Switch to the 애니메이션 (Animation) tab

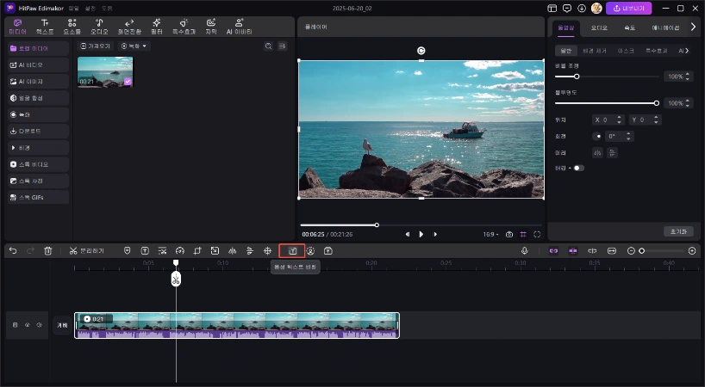665,28
